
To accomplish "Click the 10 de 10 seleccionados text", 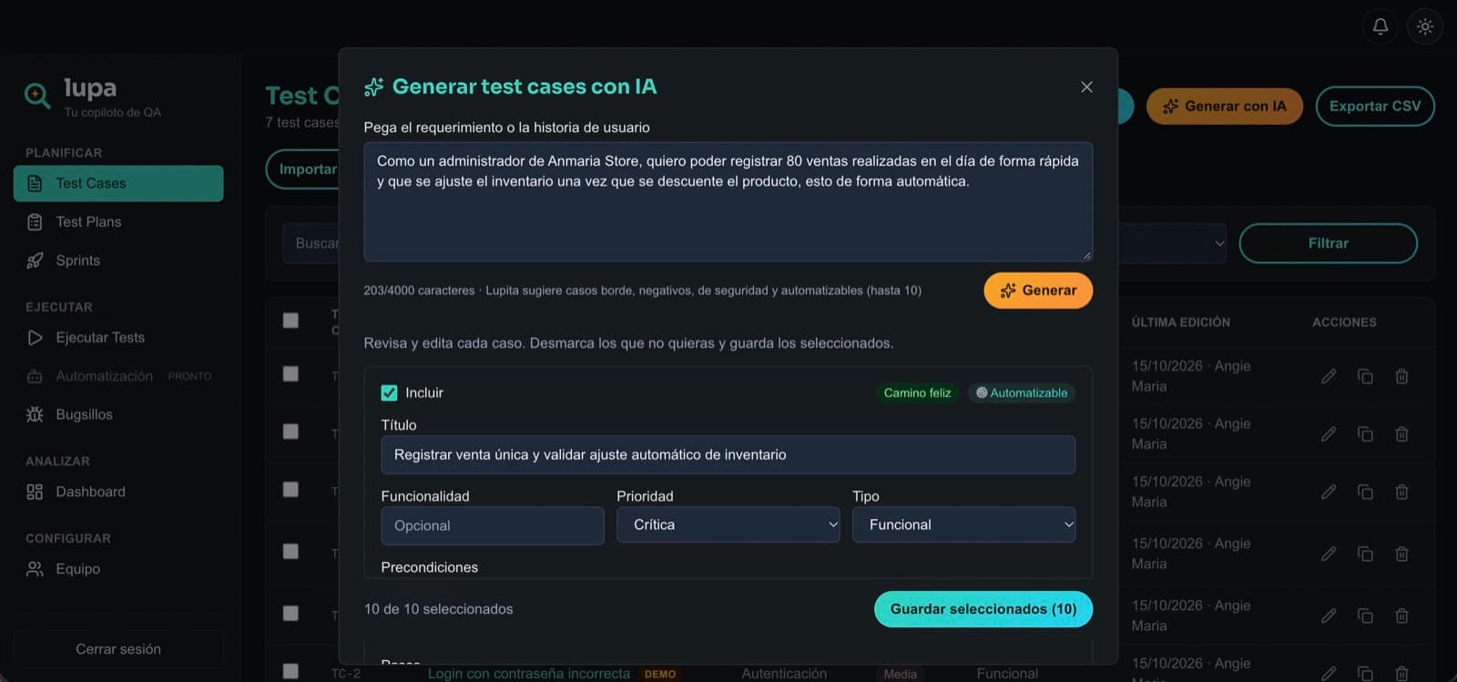I will pos(438,609).
